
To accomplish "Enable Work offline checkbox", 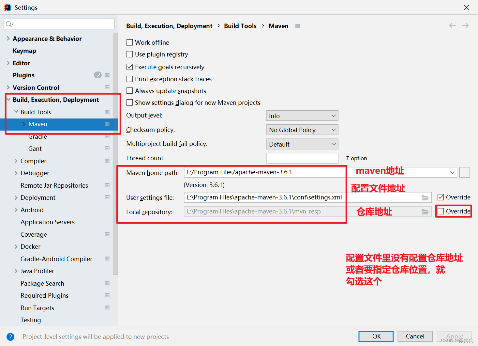I will point(130,42).
